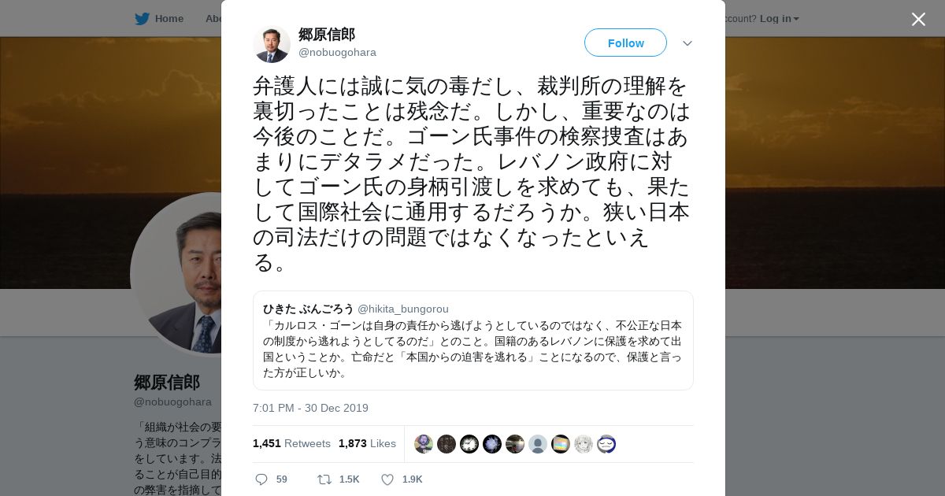Expand tweet options chevron beside Follow
Screen dimensions: 945x496
[x=687, y=43]
